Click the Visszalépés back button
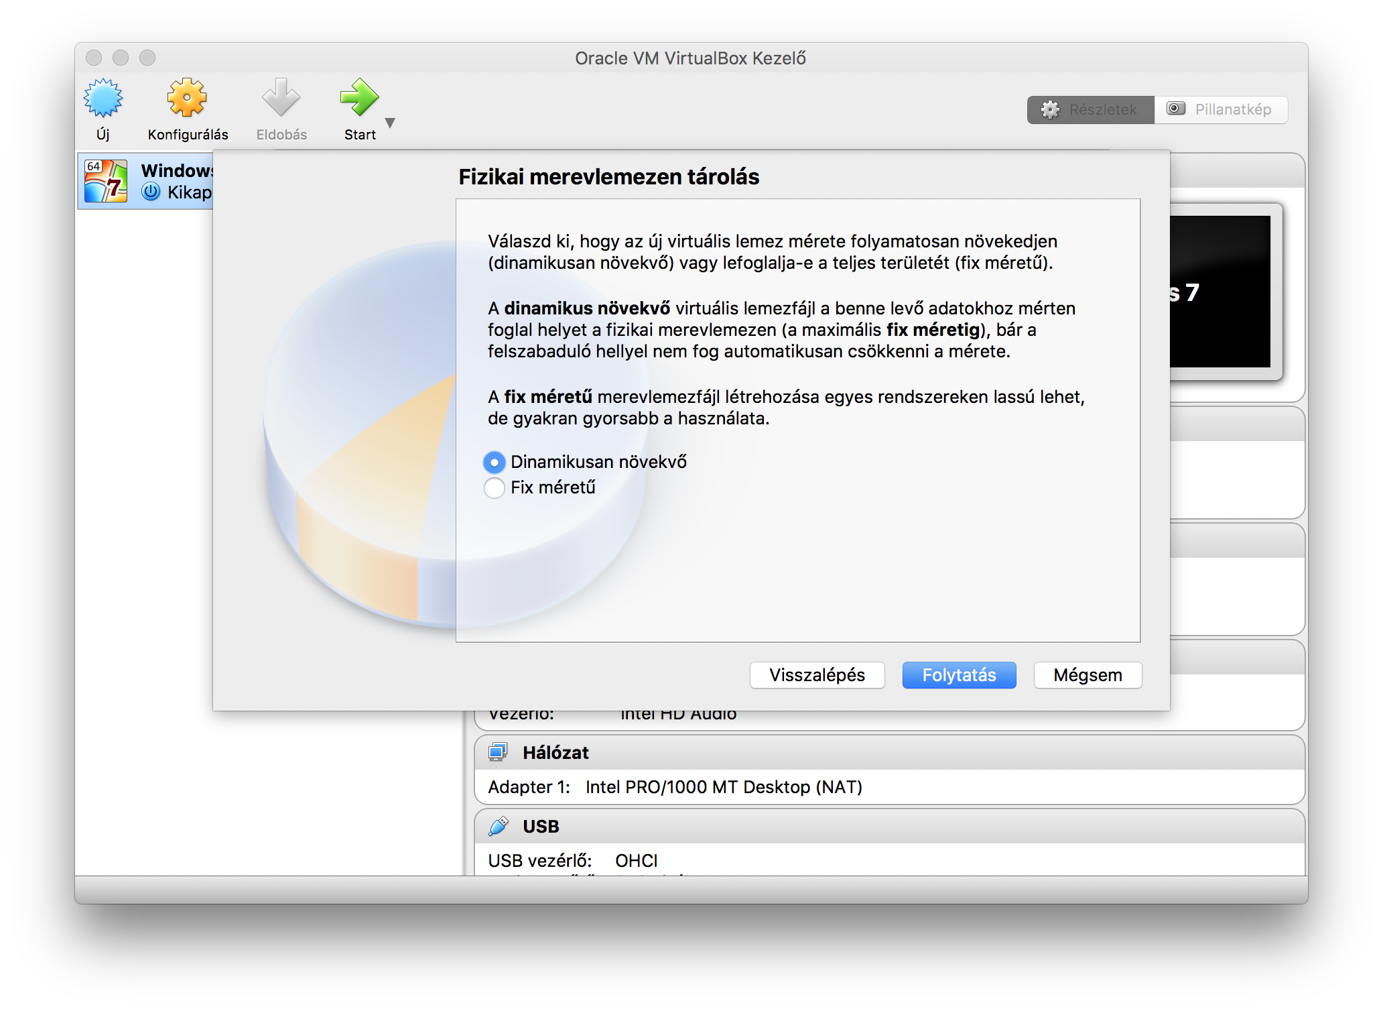Viewport: 1383px width, 1011px height. click(x=817, y=675)
